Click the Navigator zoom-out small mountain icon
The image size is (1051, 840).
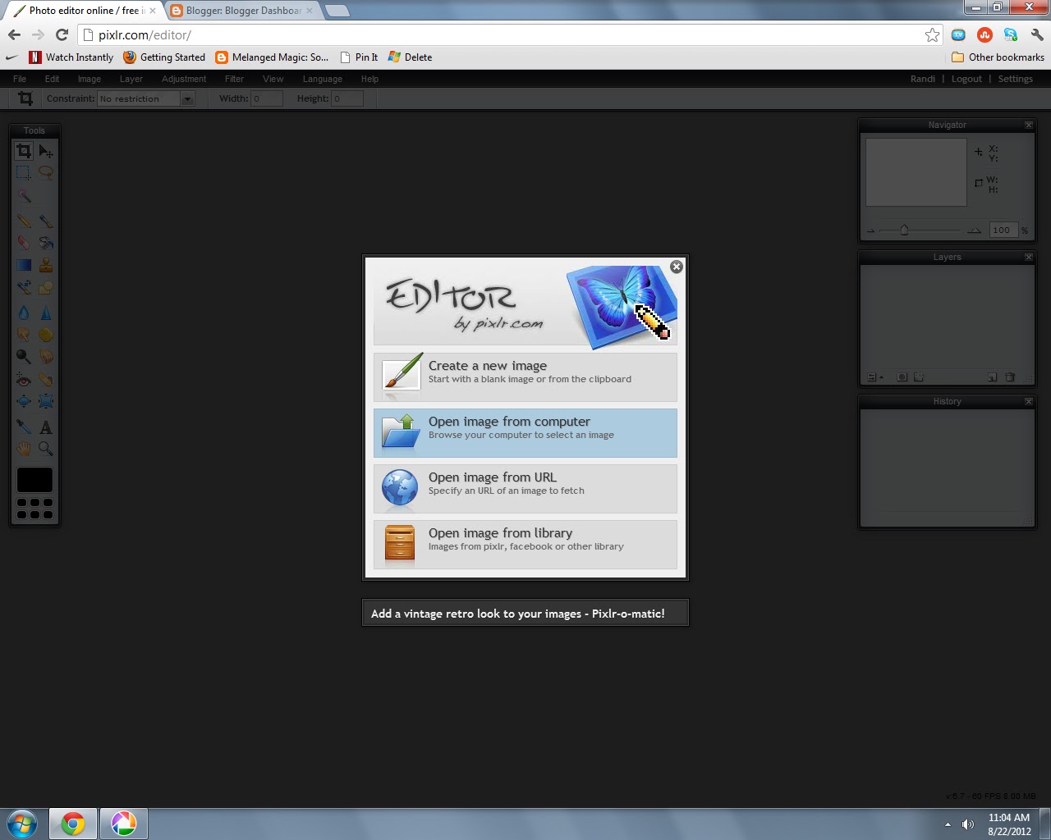click(871, 231)
